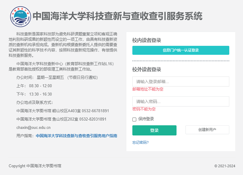Focus the 请输入密码 password field
Screen dimensions: 243x175
[x=181, y=101]
